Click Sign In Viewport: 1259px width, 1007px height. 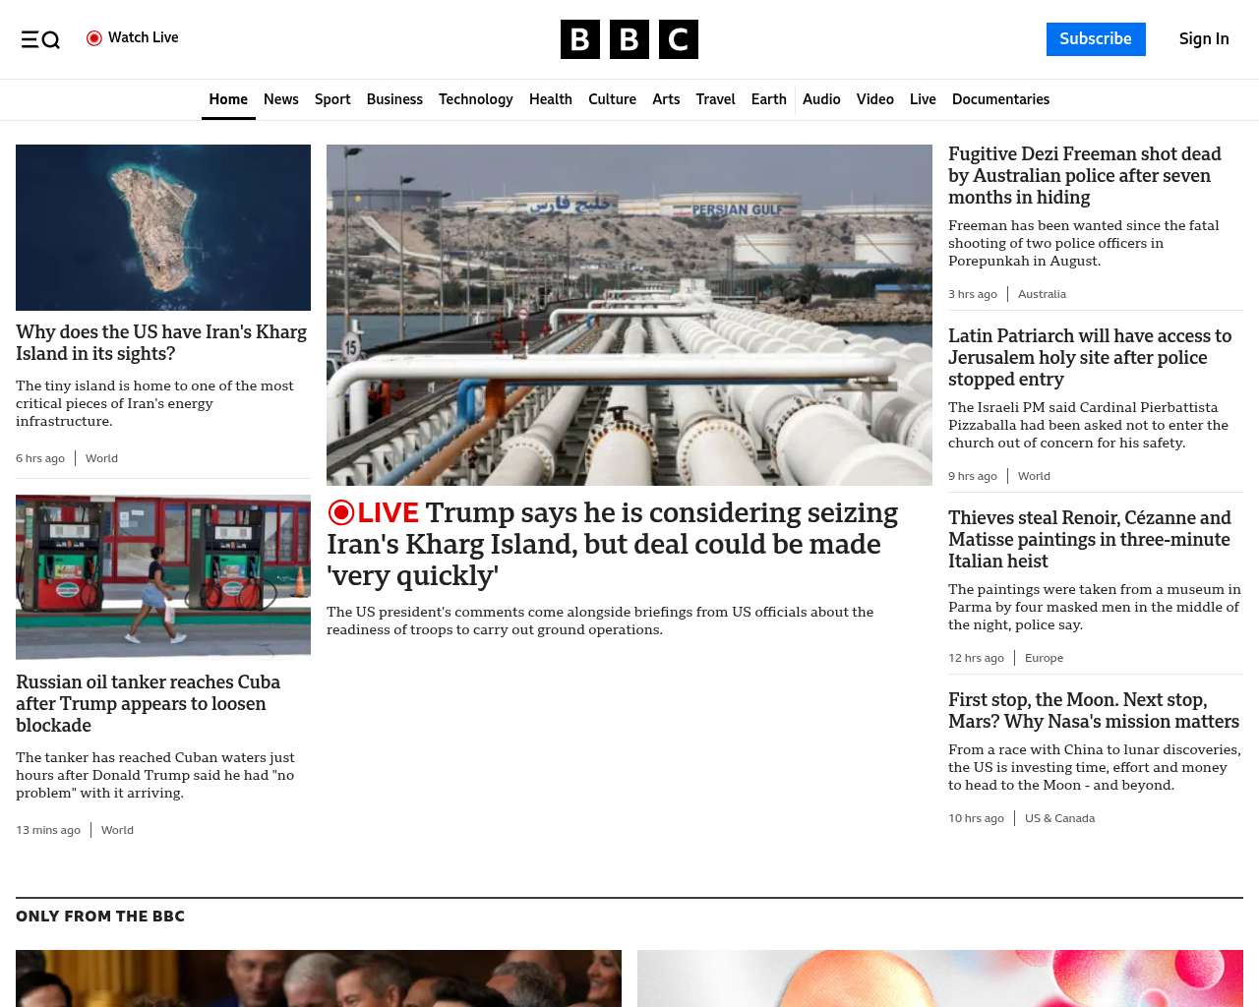(x=1203, y=39)
